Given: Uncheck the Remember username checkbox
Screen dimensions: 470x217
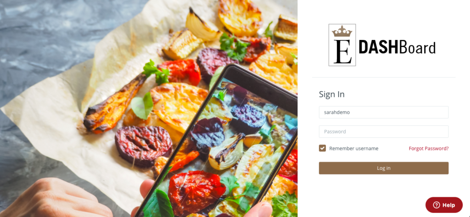Looking at the screenshot, I should click(322, 148).
